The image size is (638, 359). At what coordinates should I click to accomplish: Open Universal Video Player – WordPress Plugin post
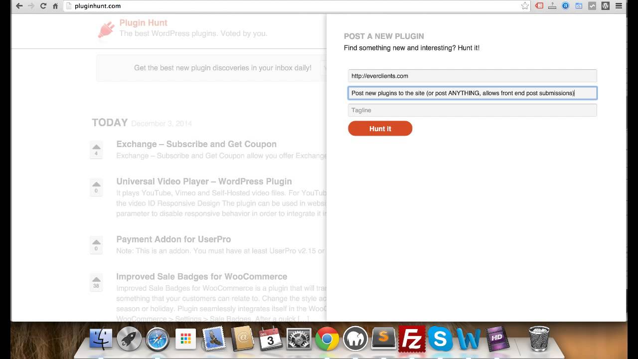click(x=204, y=181)
